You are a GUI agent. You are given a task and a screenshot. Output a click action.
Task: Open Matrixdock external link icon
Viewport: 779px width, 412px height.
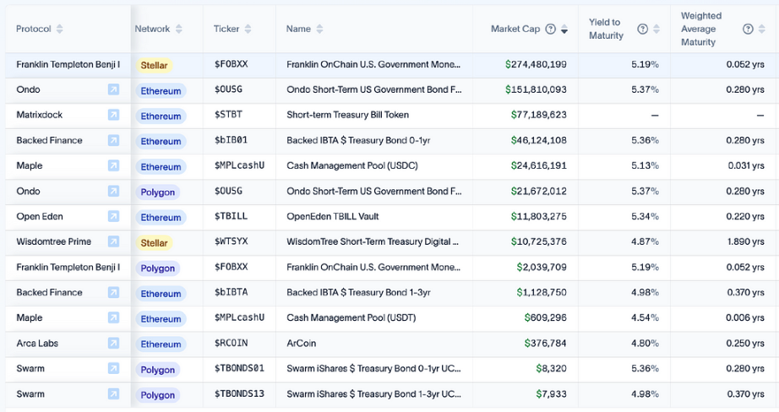(x=114, y=115)
